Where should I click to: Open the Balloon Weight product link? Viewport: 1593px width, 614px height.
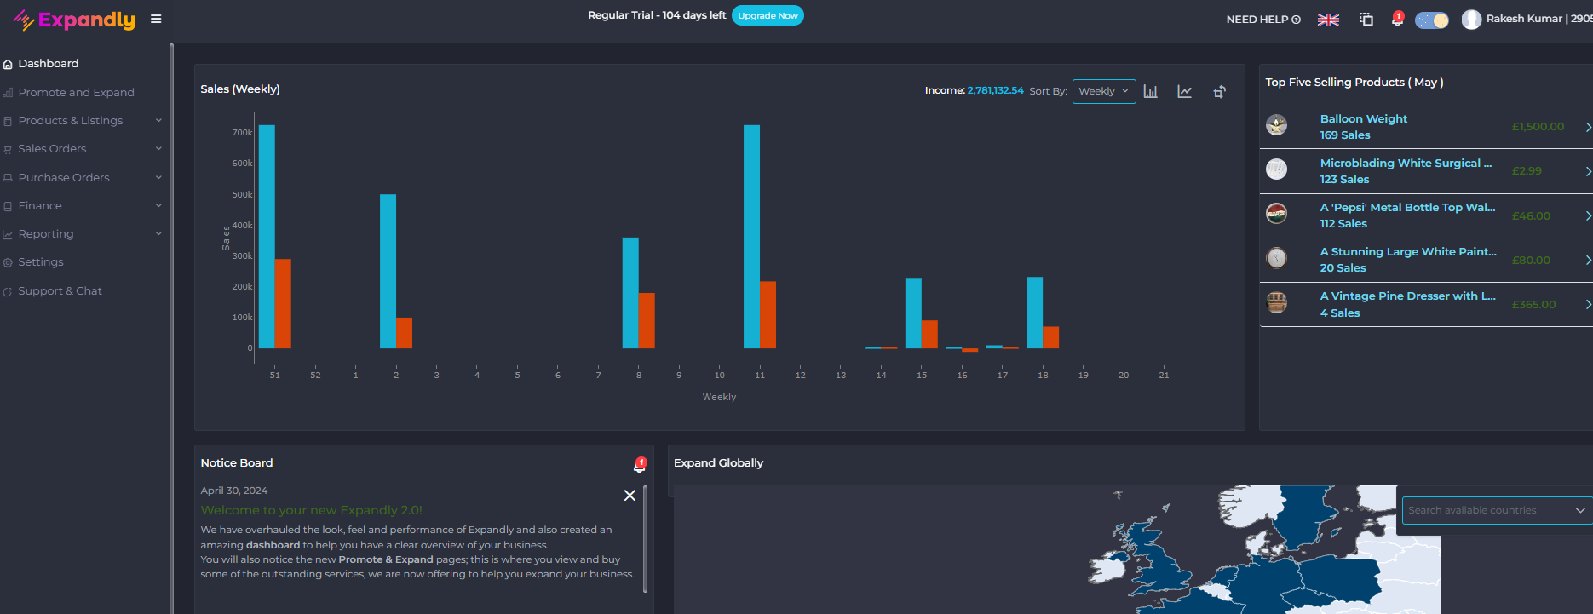tap(1363, 119)
